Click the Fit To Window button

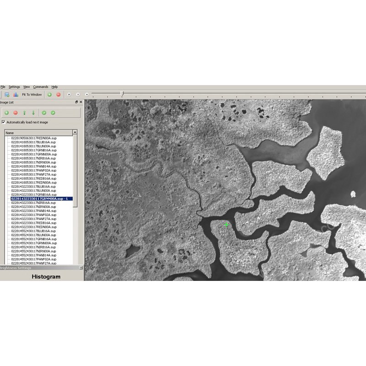tap(32, 95)
